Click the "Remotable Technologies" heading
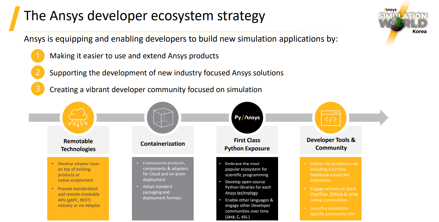 78,145
